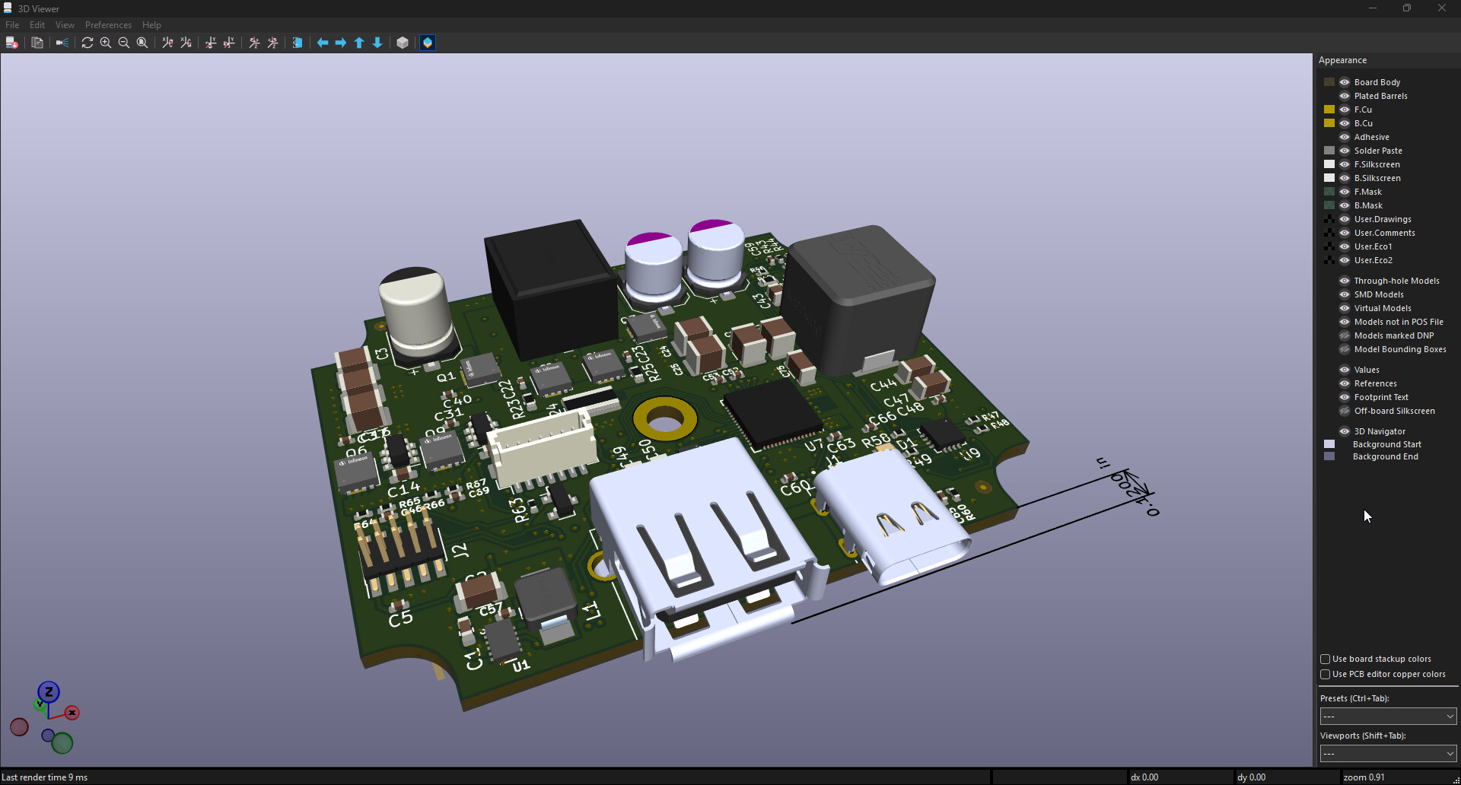The width and height of the screenshot is (1461, 785).
Task: Toggle orthographic projection cube icon
Action: [403, 43]
